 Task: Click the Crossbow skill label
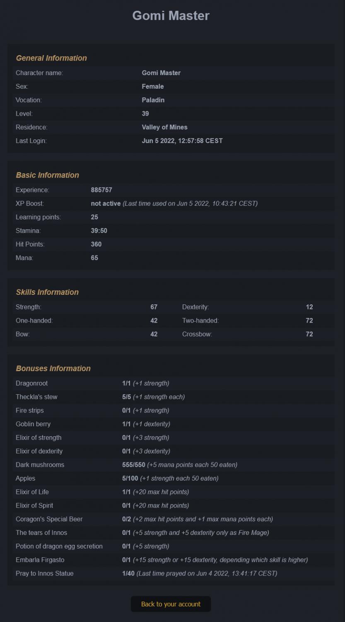[x=197, y=334]
